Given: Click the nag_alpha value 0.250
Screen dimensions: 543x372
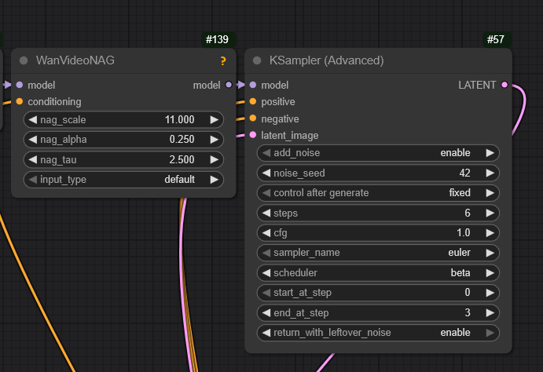Looking at the screenshot, I should coord(182,140).
